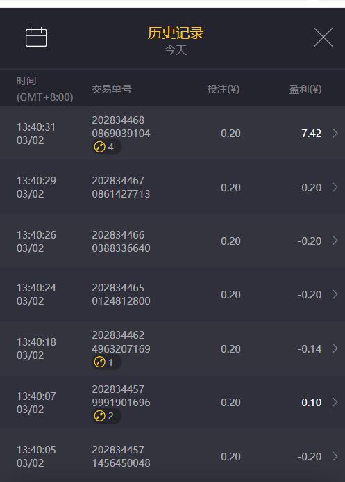Click the 今天 date label
The image size is (345, 482).
pos(176,50)
